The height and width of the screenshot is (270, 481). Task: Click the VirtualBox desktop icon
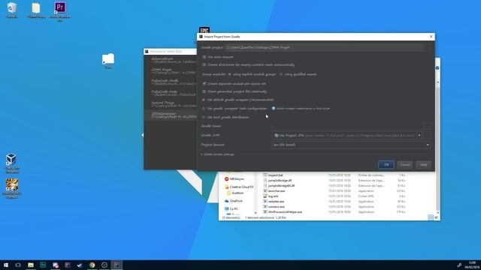[12, 163]
